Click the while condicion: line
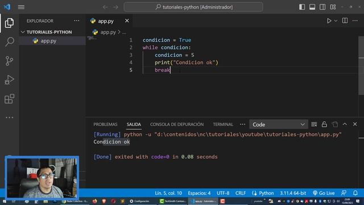 (167, 47)
